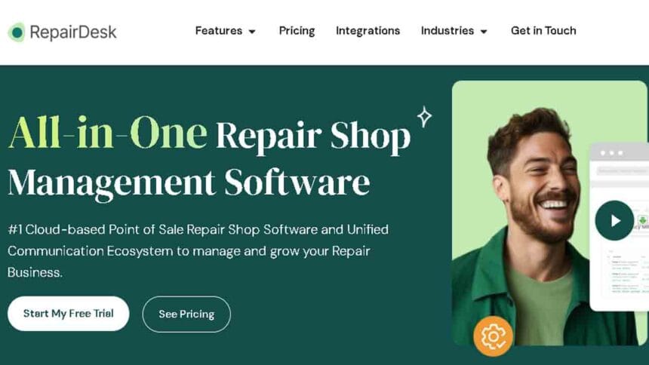Click the See Pricing outlined button
The image size is (649, 365).
[x=186, y=314]
